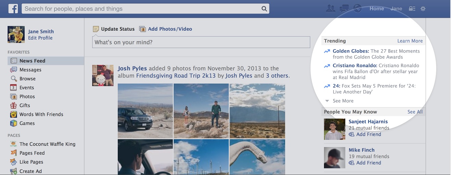Click the search magnifying glass icon
Viewport: 451px width, 175px height.
pos(264,9)
